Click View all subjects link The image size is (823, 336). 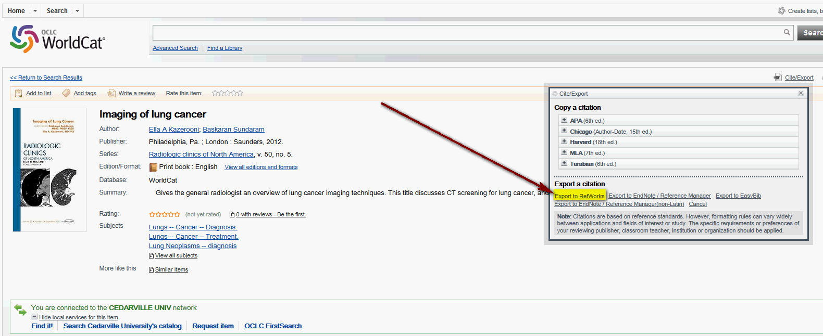(x=176, y=255)
